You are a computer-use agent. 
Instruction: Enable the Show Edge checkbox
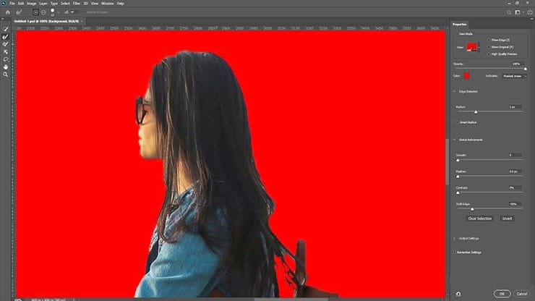[489, 41]
